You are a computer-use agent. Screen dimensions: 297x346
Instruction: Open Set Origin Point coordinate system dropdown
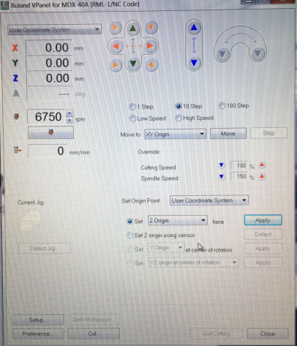click(x=209, y=200)
